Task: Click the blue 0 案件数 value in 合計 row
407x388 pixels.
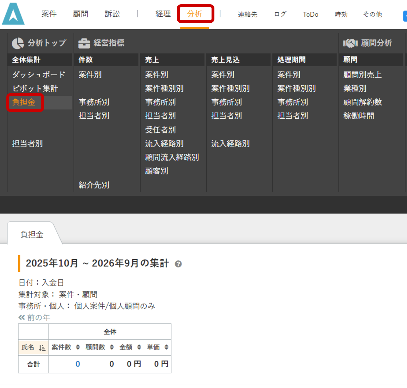Action: [78, 364]
